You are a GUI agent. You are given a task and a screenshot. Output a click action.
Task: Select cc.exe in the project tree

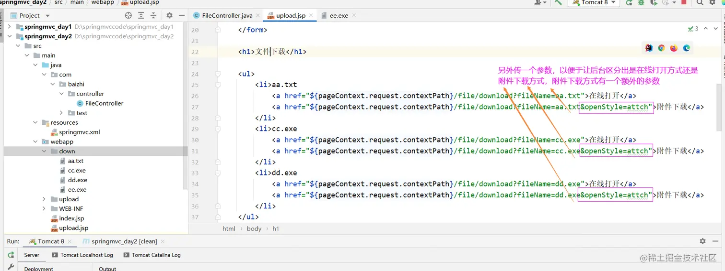click(73, 170)
